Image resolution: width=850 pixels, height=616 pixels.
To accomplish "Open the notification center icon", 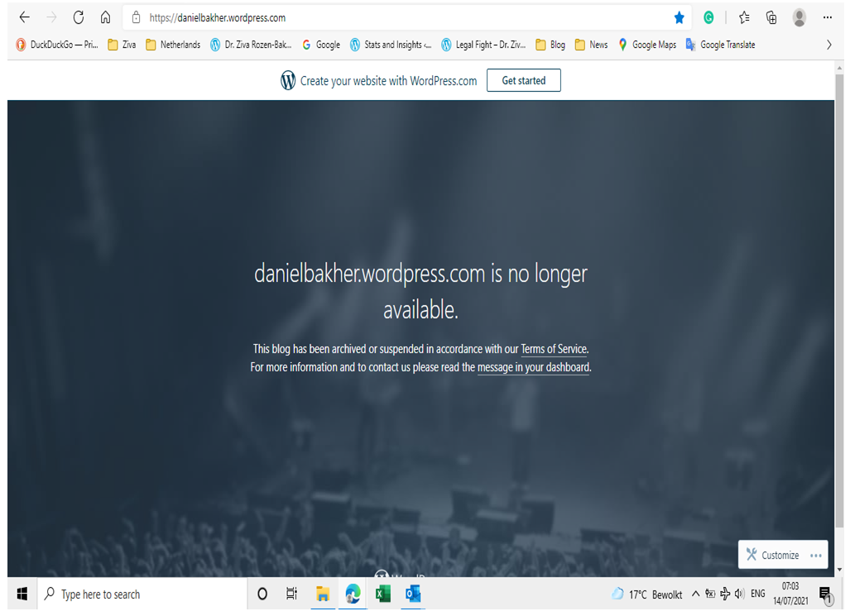I will 826,595.
